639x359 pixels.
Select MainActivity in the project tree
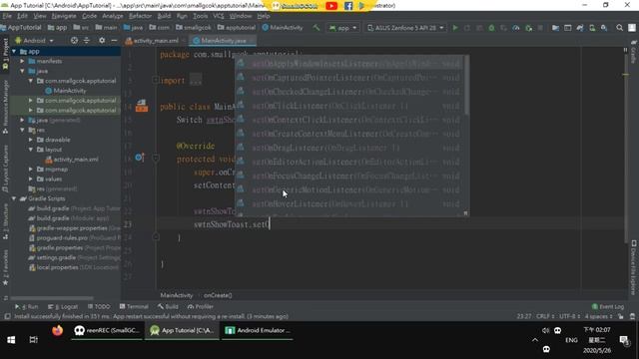point(70,91)
